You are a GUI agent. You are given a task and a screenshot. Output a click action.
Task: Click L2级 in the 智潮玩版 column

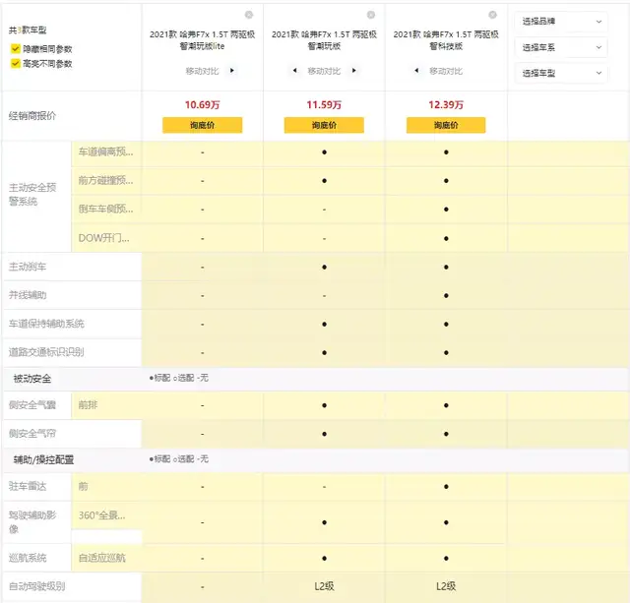coord(324,586)
